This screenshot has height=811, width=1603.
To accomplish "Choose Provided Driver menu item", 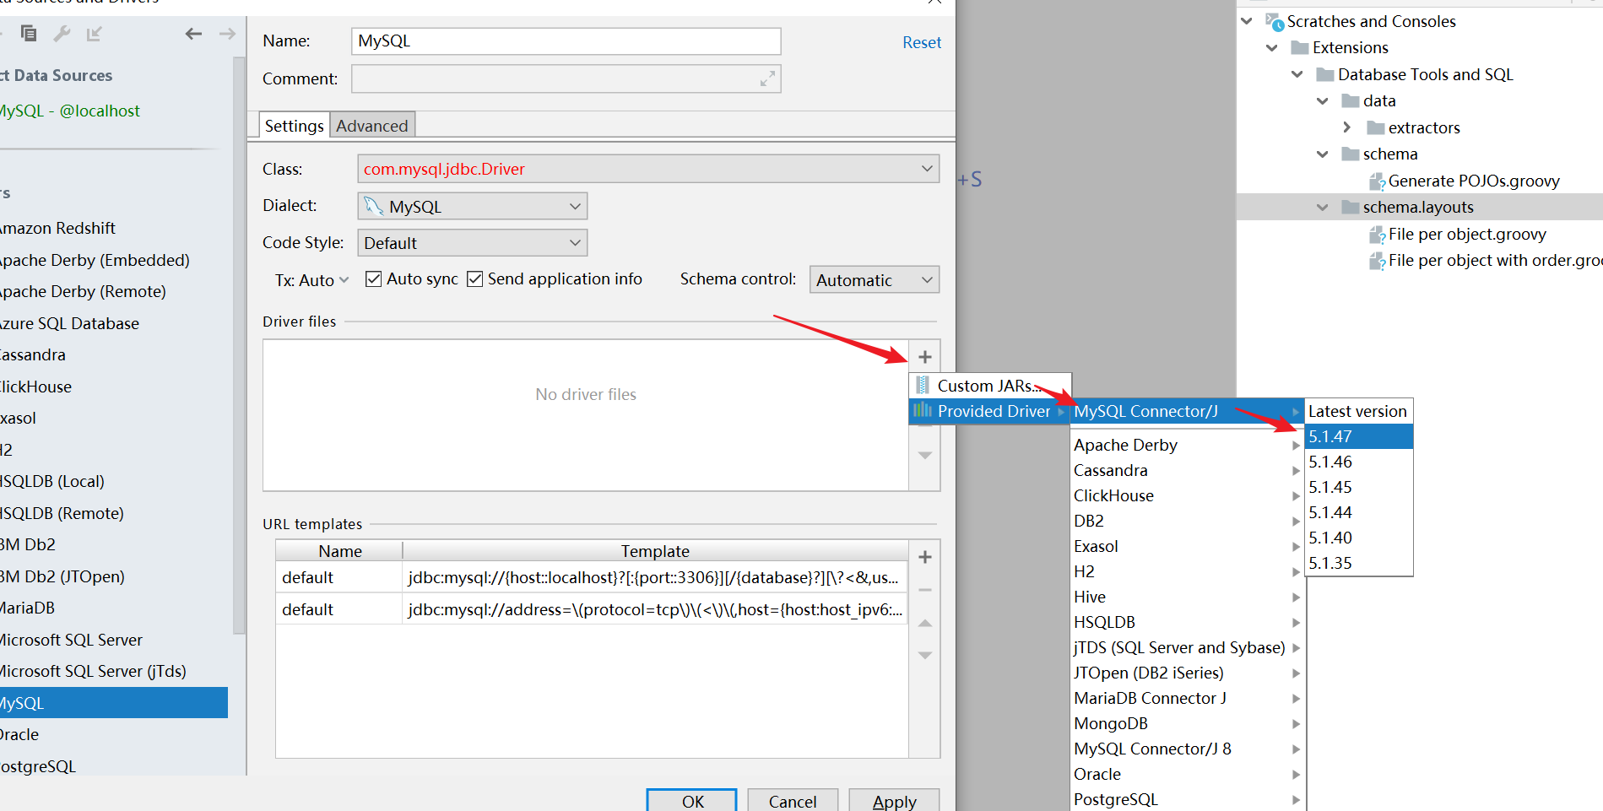I will tap(990, 411).
